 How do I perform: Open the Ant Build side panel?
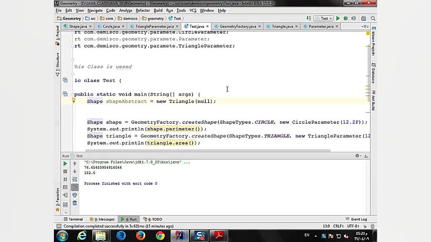(x=374, y=101)
